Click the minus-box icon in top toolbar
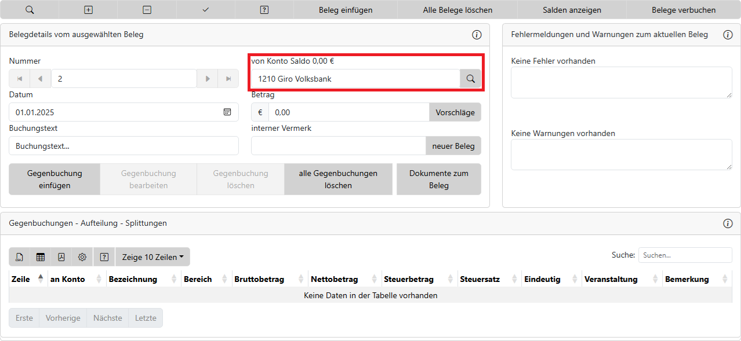This screenshot has height=341, width=741. pyautogui.click(x=147, y=10)
